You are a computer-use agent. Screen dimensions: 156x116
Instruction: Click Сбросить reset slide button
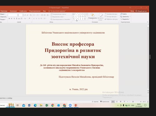tap(3, 17)
